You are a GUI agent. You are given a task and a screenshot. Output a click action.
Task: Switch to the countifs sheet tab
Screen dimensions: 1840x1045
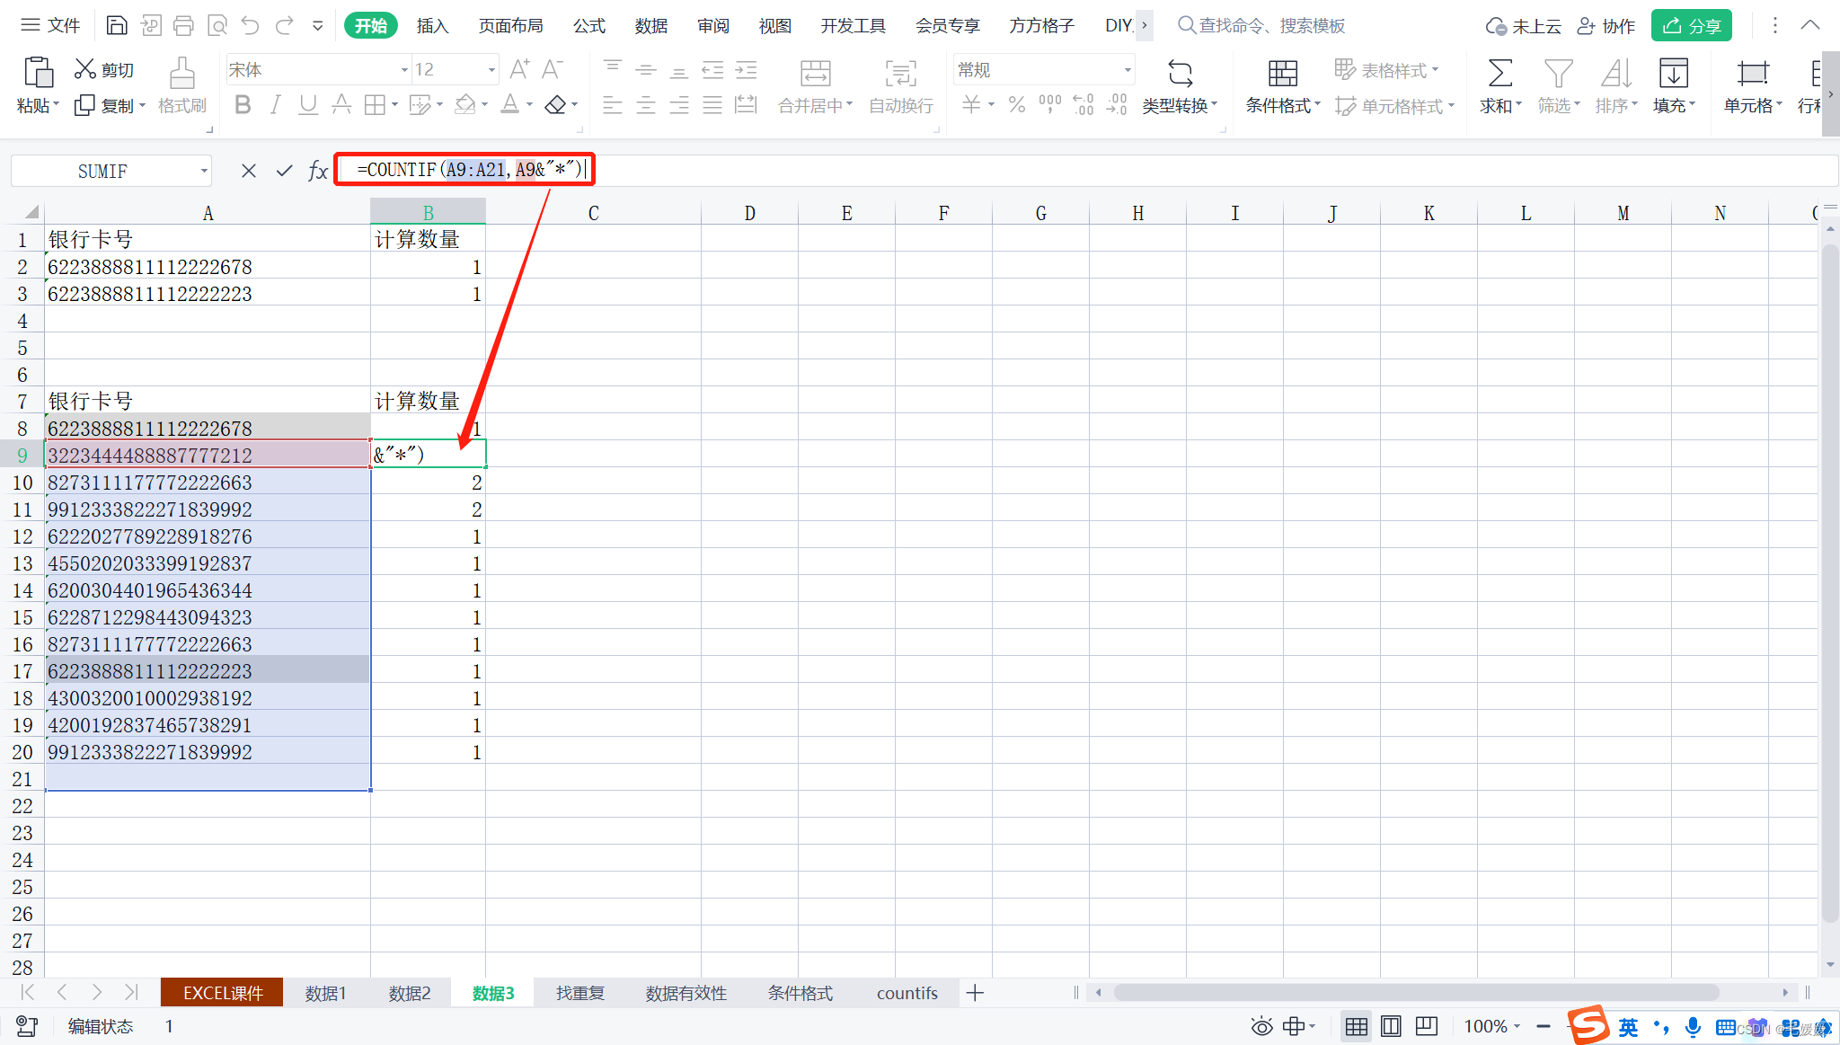click(907, 993)
